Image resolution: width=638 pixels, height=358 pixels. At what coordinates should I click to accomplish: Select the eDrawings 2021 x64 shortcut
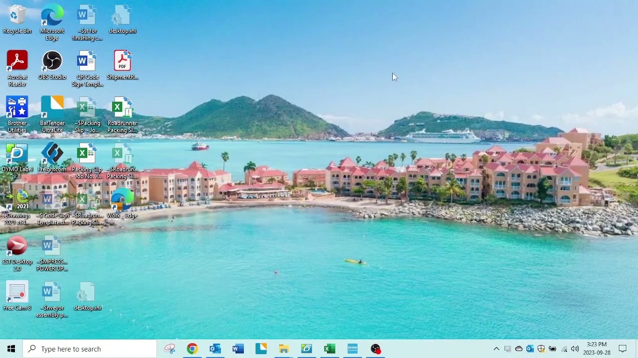[17, 207]
